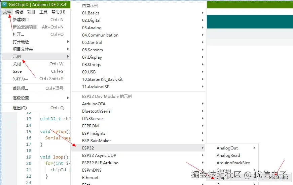Open 首选项... from the file menu
The height and width of the screenshot is (185, 293).
[x=36, y=88]
